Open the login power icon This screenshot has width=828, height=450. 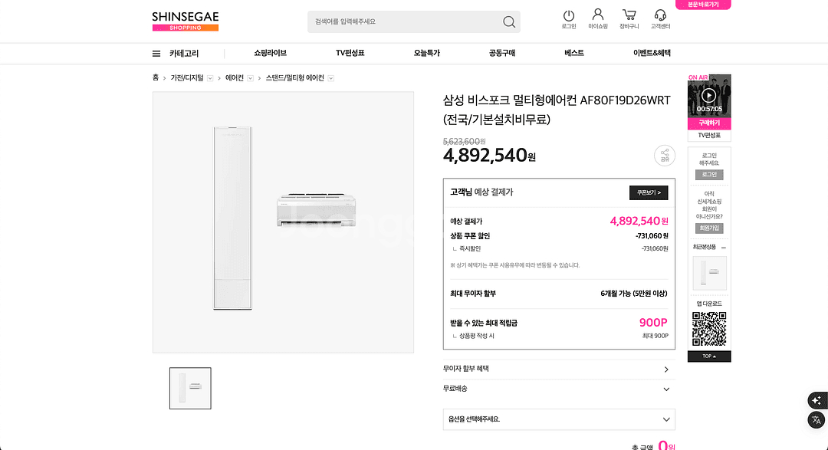point(568,16)
